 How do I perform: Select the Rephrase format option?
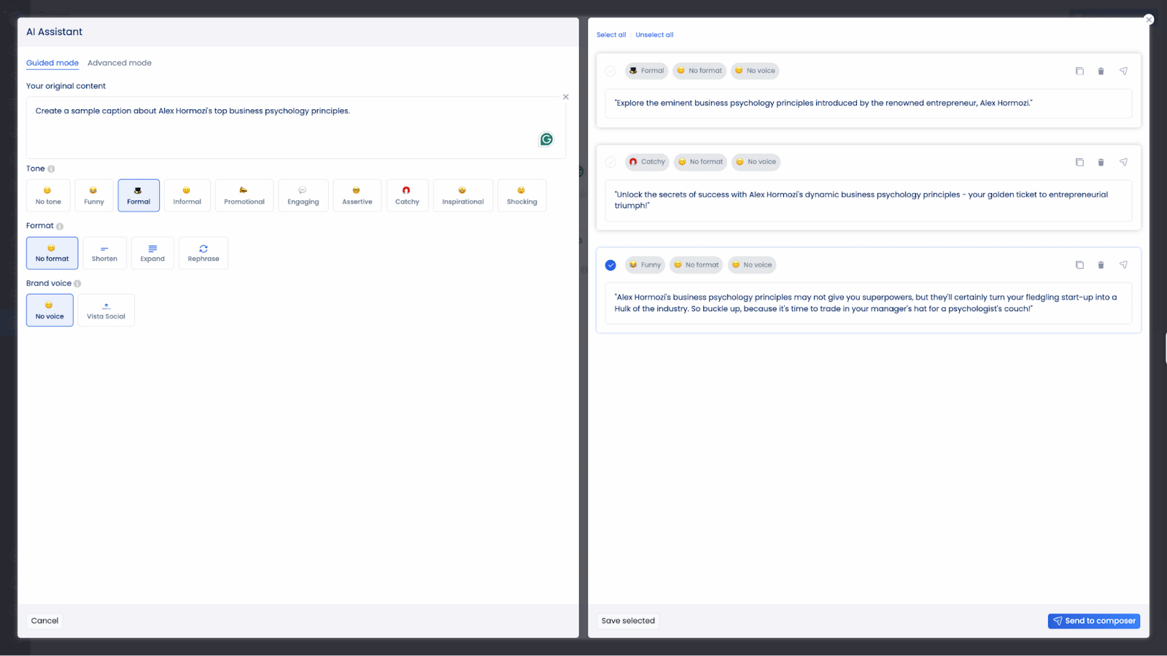[203, 253]
